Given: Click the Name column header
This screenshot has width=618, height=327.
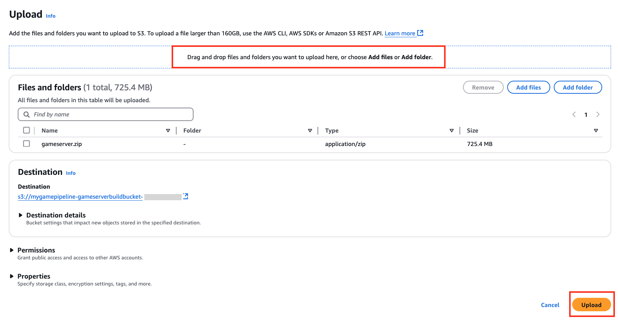Looking at the screenshot, I should 50,131.
